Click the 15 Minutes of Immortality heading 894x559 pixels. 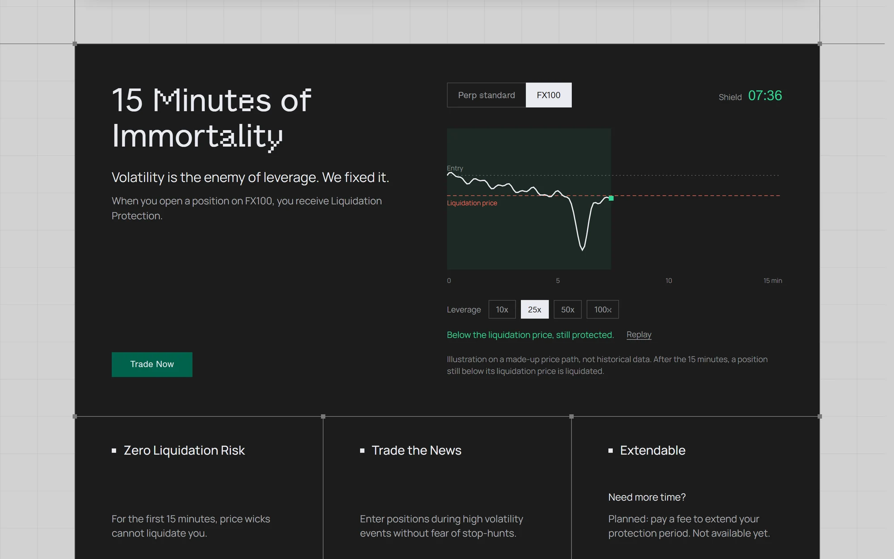coord(211,118)
